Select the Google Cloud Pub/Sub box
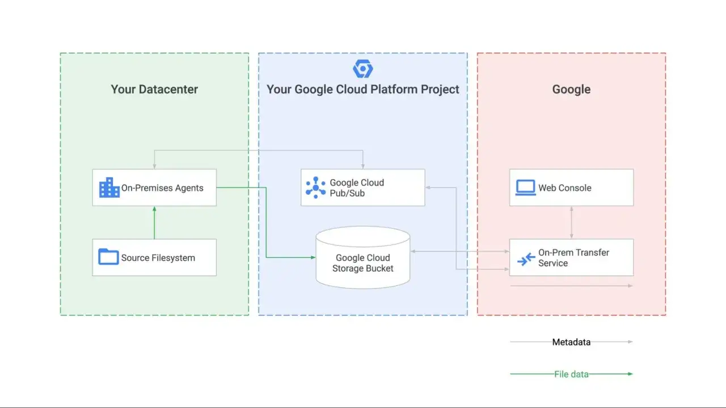Viewport: 726px width, 408px height. [363, 188]
